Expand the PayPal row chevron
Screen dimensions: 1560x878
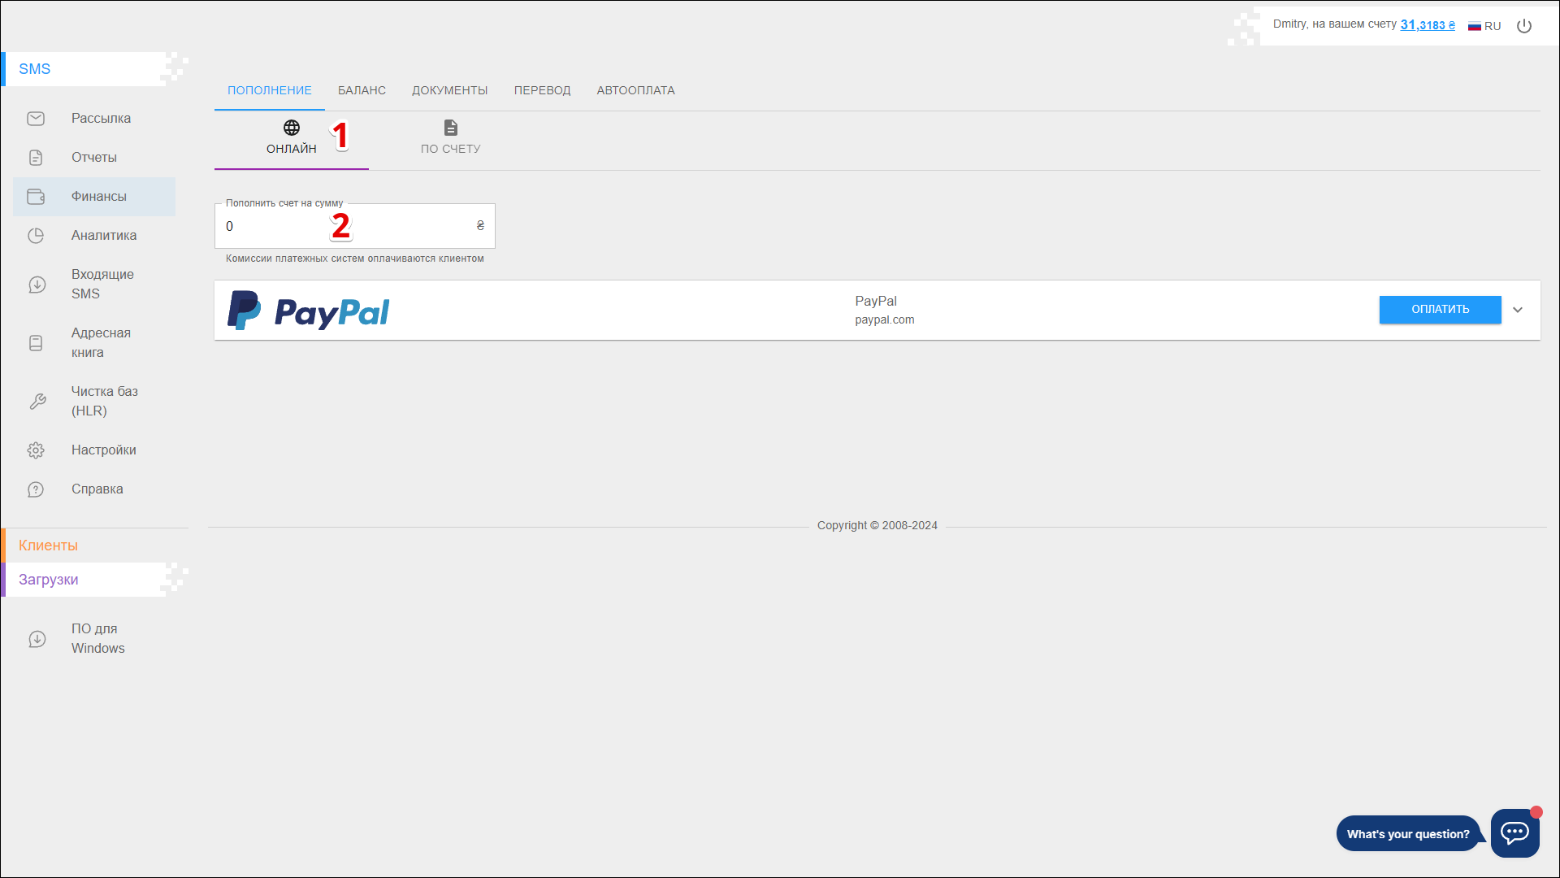pos(1518,310)
